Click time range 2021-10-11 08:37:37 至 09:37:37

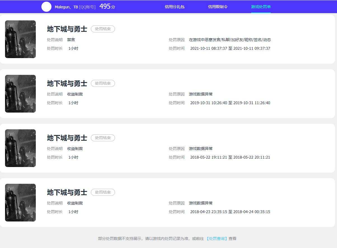coord(230,48)
